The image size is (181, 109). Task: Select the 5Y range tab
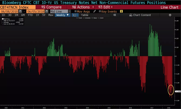pos(44,15)
